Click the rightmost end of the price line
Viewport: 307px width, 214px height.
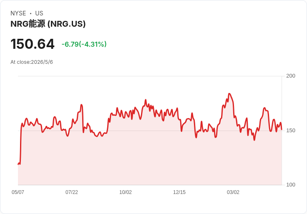282,129
